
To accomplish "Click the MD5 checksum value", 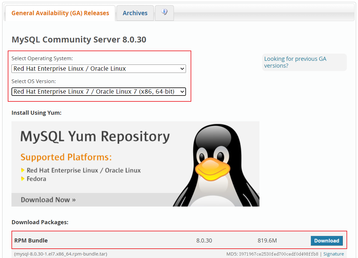I will [x=278, y=254].
